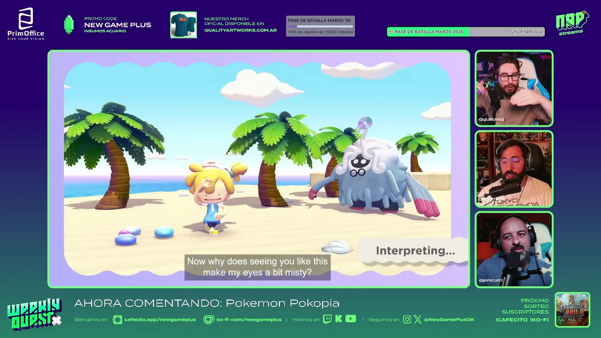Click the 'AHORA COMENTANDO: Pokemon Pokopia' title
Screen dimensions: 601x338
(x=207, y=303)
